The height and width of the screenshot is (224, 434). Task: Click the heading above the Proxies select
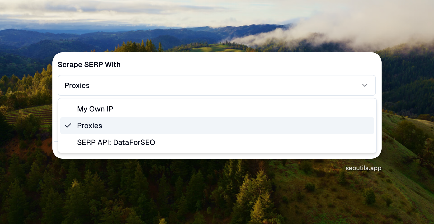click(89, 64)
